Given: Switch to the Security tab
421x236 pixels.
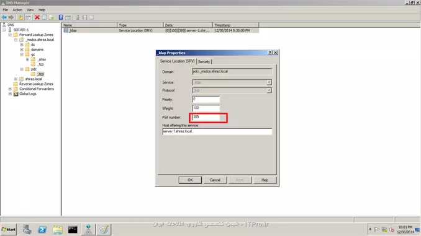Looking at the screenshot, I should [x=204, y=61].
